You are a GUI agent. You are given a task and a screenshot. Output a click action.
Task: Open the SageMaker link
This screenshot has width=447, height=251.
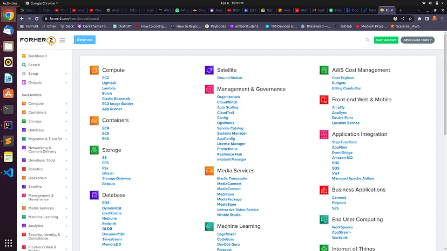click(x=226, y=234)
